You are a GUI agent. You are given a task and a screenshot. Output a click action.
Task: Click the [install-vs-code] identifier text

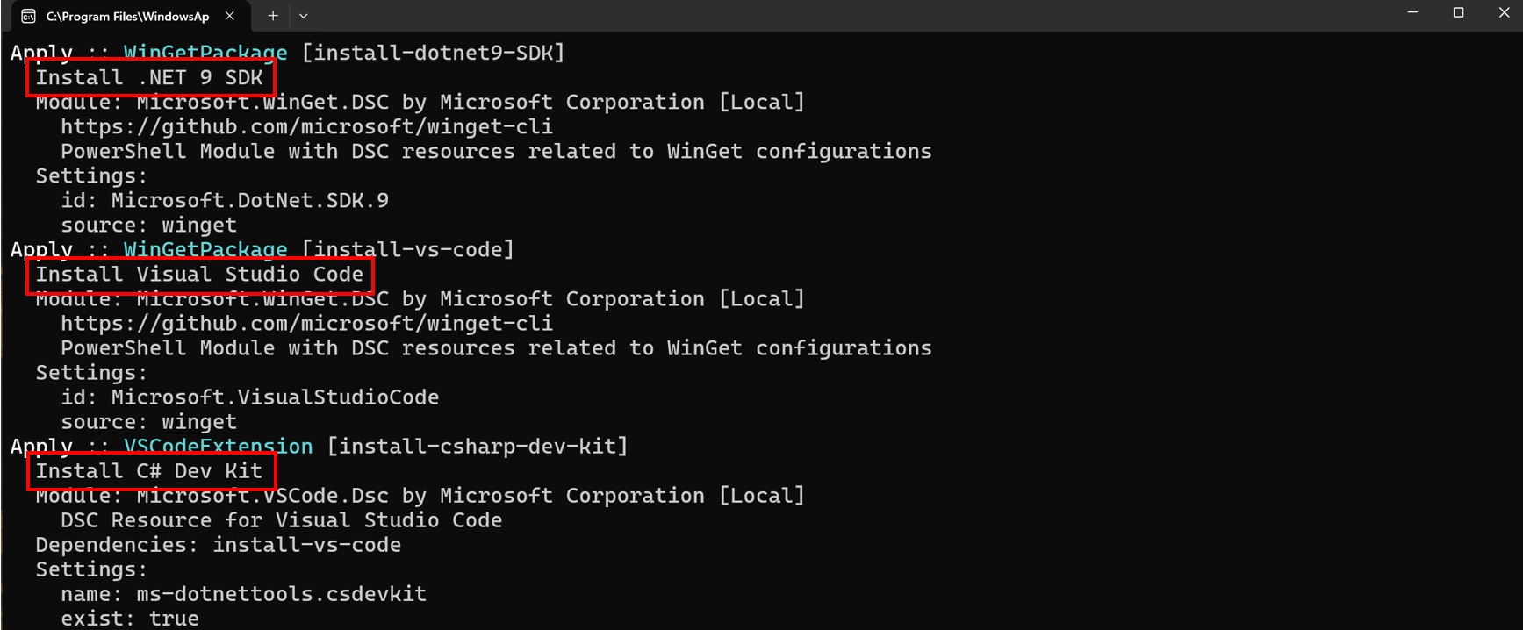coord(407,250)
